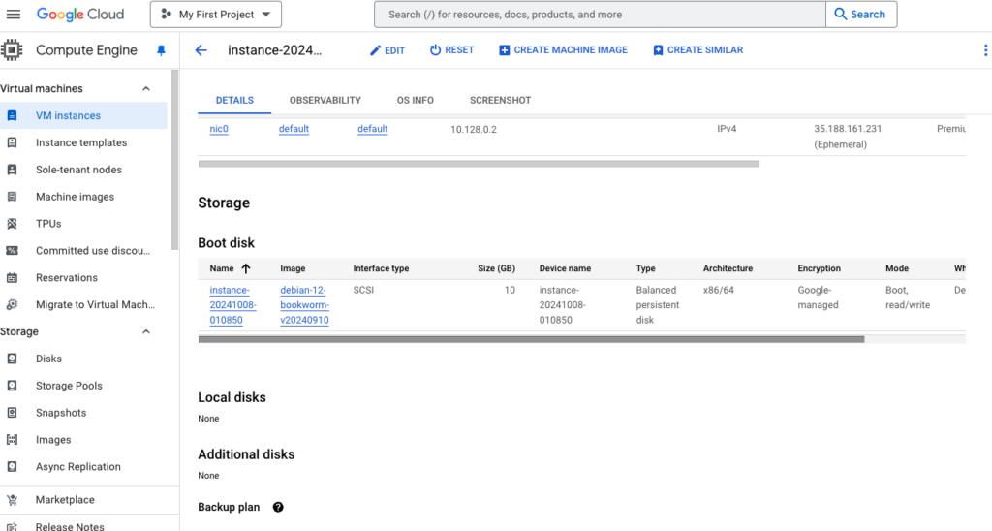Click the Images icon

tap(12, 440)
